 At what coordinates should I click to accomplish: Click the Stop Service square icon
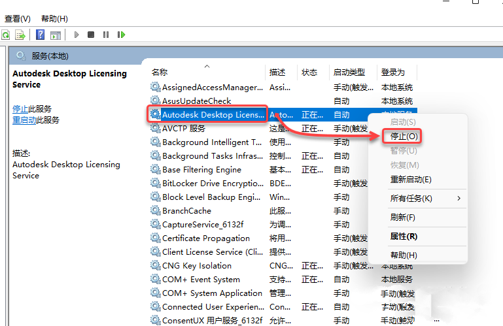pyautogui.click(x=91, y=35)
